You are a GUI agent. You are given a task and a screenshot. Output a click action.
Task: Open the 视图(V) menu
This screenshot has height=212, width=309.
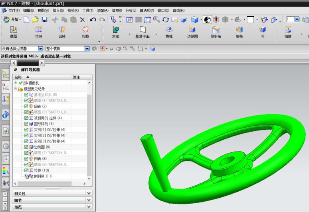click(43, 10)
